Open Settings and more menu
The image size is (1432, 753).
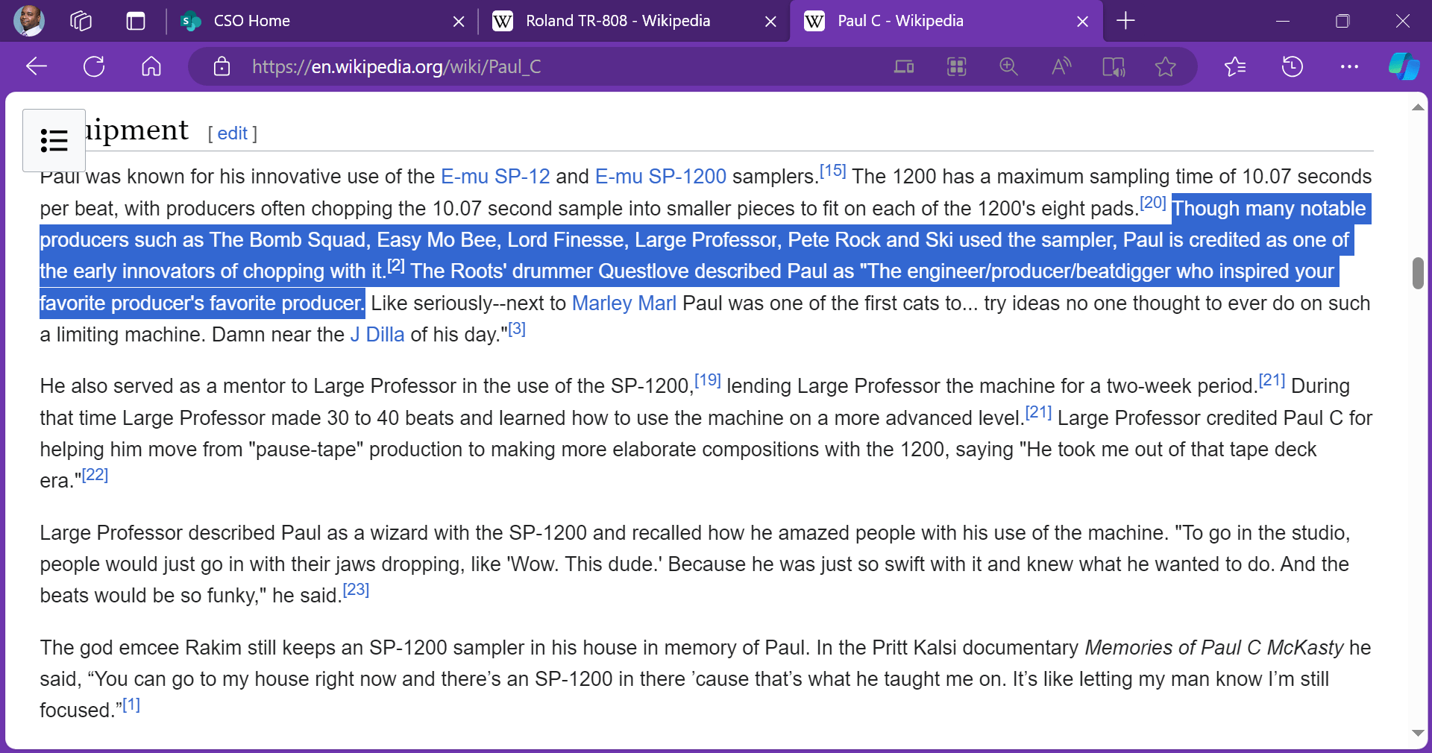pyautogui.click(x=1349, y=66)
